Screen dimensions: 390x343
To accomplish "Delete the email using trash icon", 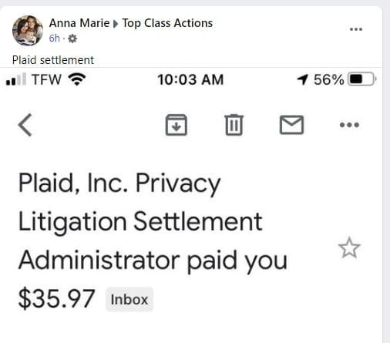I will point(234,125).
